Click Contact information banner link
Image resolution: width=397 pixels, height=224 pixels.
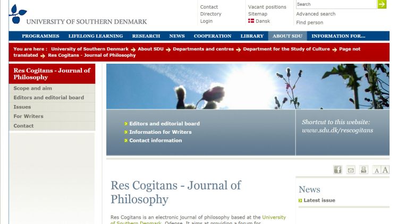point(156,140)
